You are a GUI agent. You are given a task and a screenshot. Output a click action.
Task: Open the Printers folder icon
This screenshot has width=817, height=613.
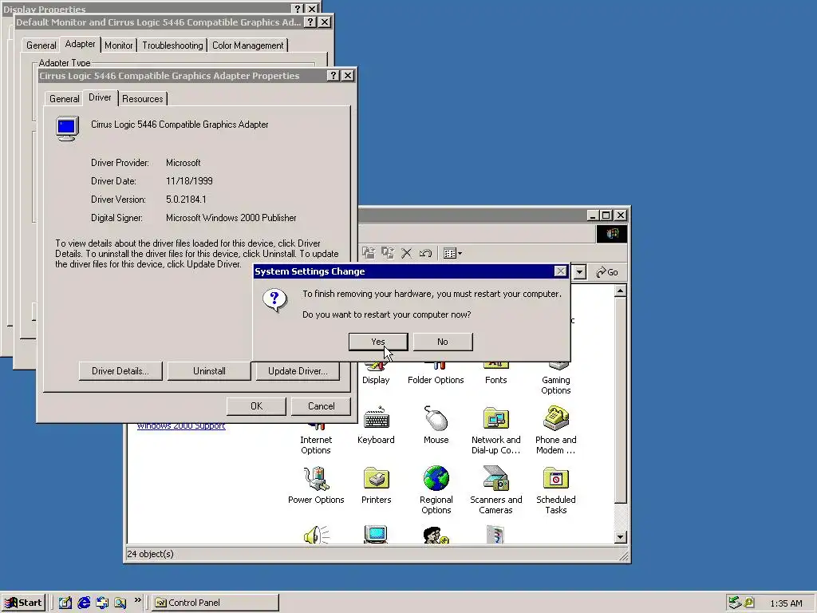[376, 479]
